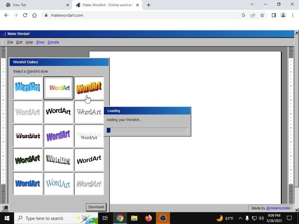Open the notification center

289,218
